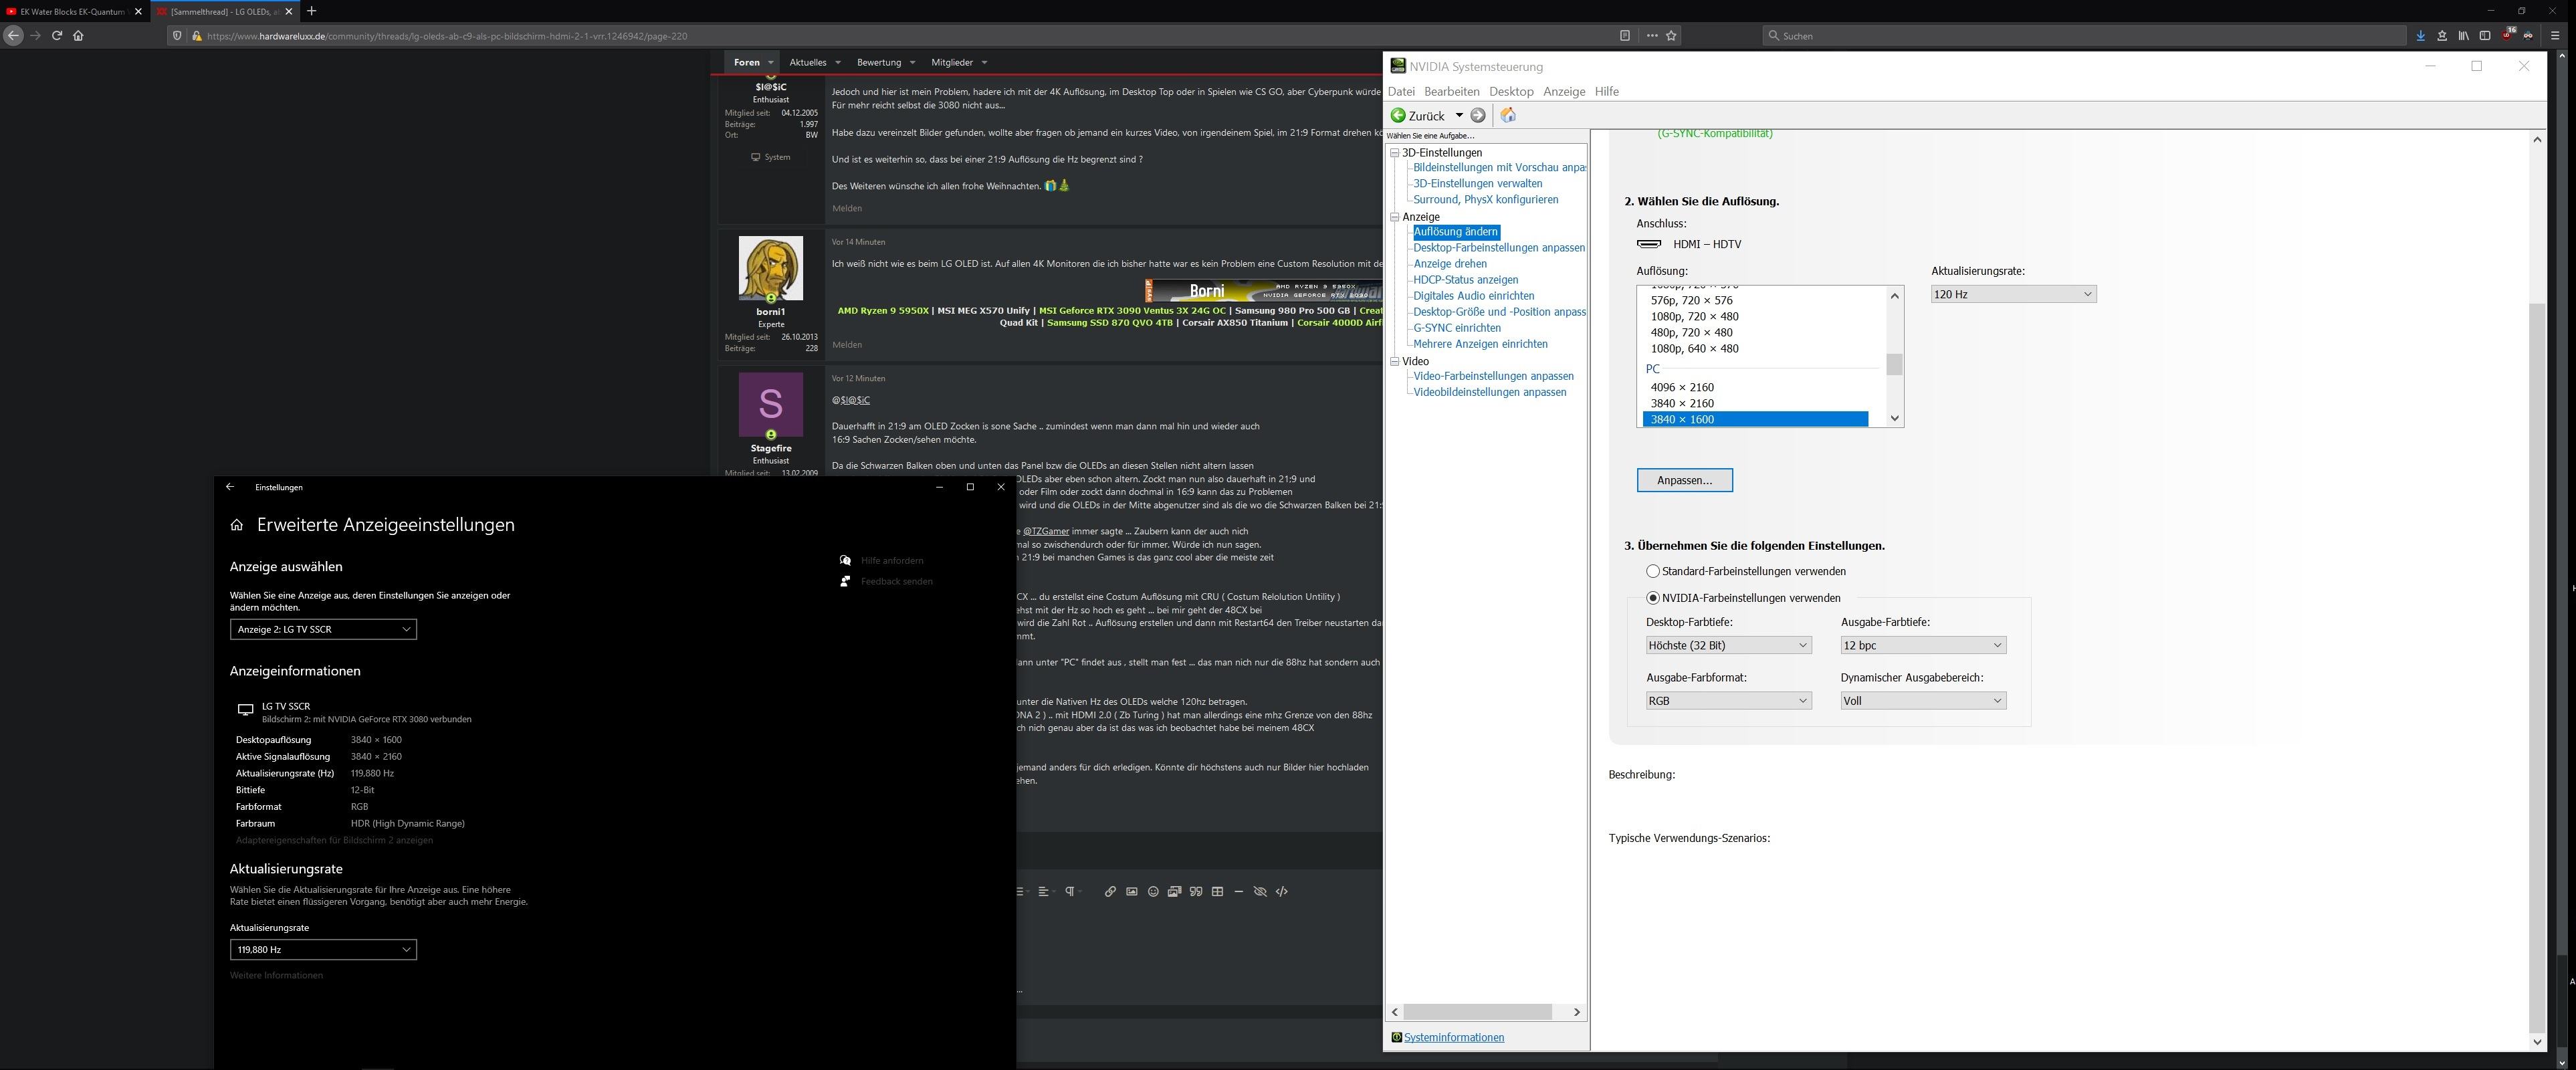
Task: Open a new Firefox tab
Action: coord(311,11)
